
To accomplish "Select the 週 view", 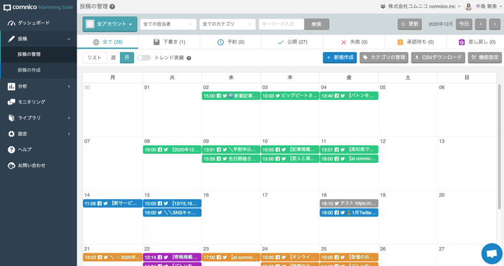I will click(x=113, y=58).
